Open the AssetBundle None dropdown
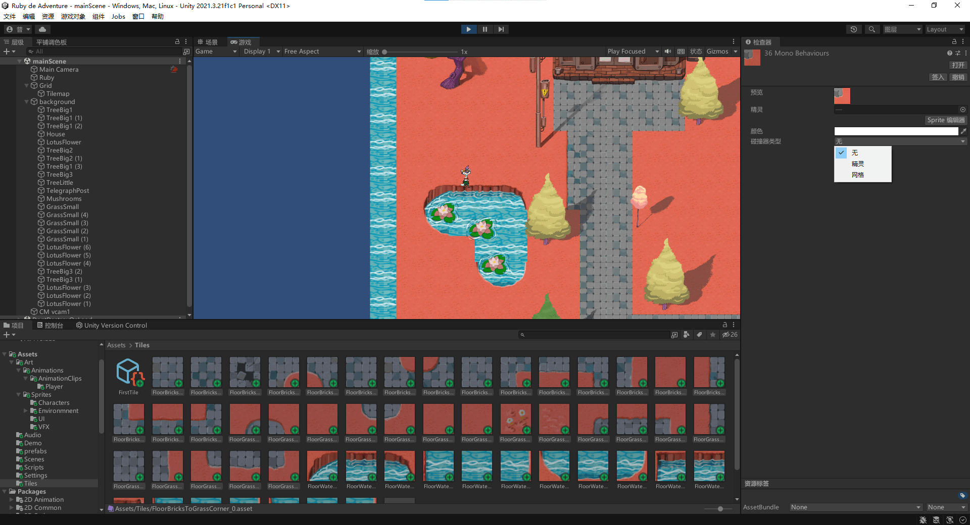Image resolution: width=970 pixels, height=525 pixels. click(856, 507)
